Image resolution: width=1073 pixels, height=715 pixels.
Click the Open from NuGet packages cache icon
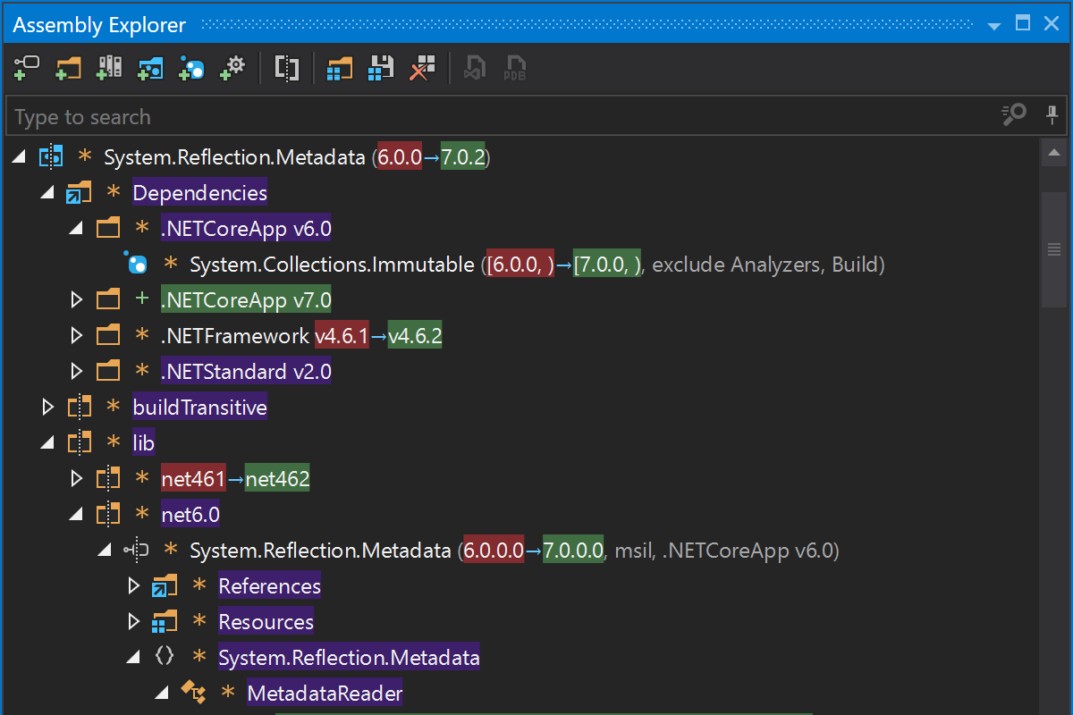pos(150,68)
